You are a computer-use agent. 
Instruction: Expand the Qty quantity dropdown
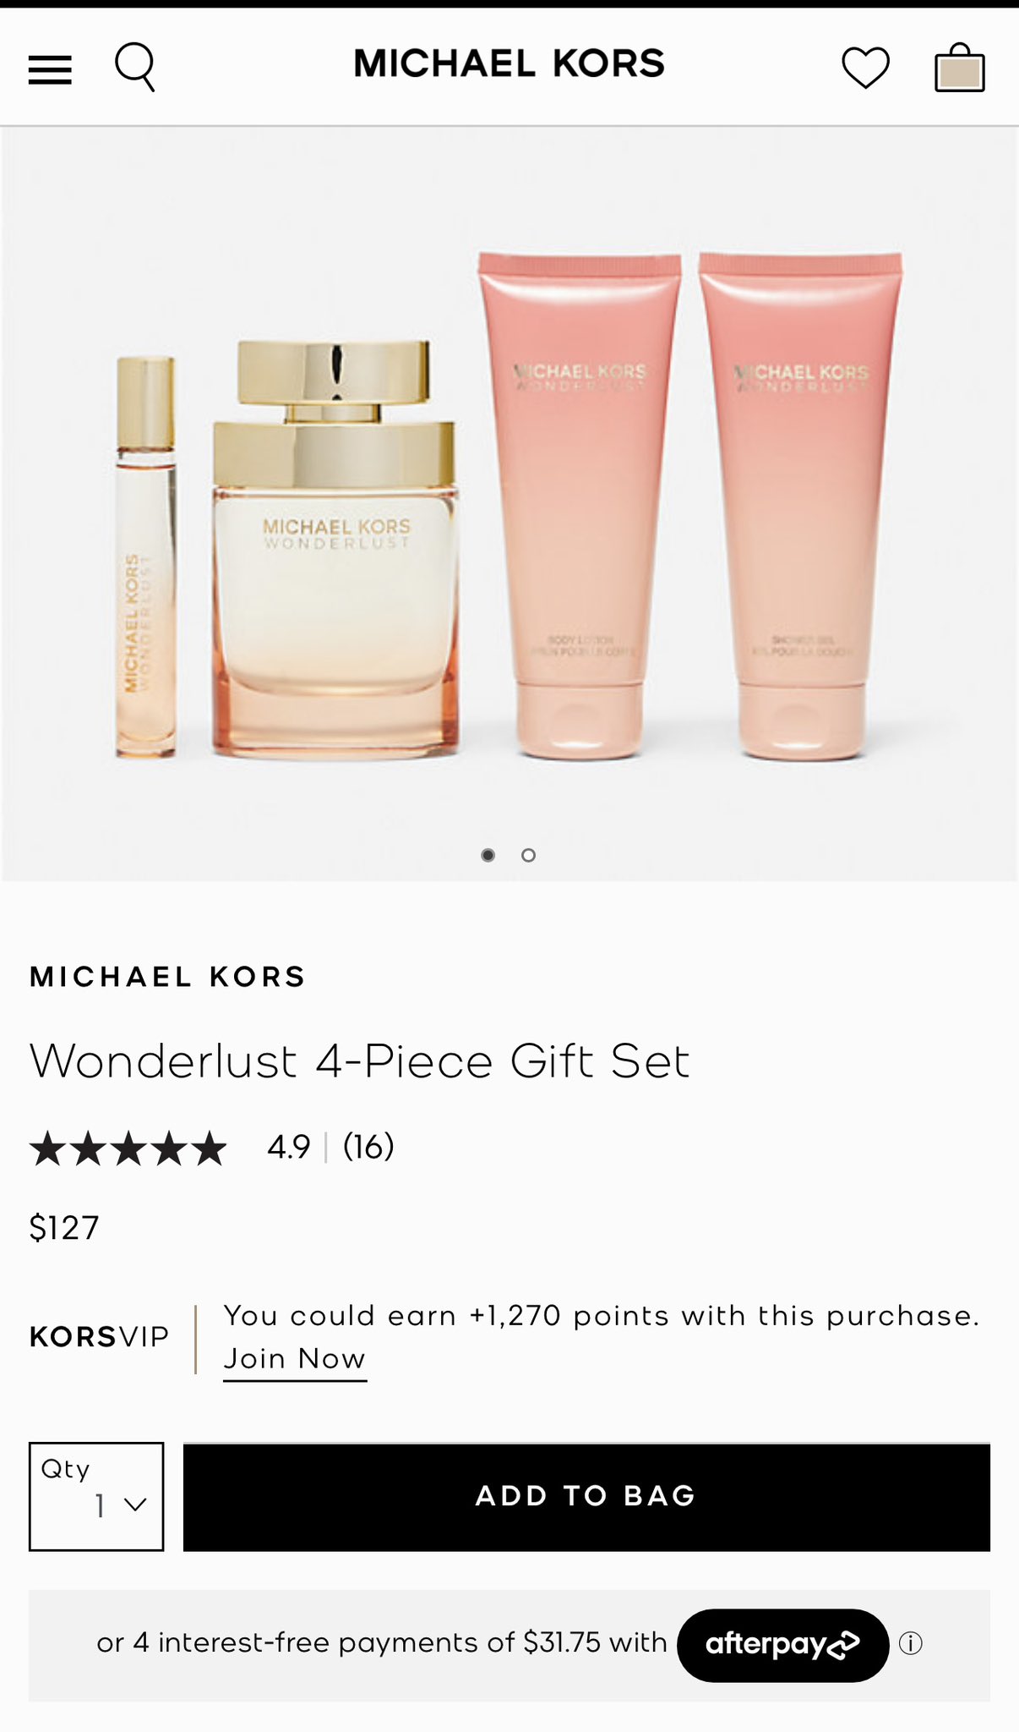click(96, 1496)
